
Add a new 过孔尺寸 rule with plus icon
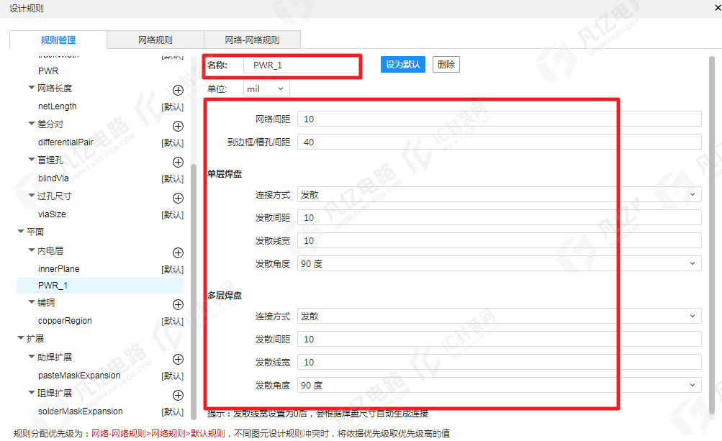pos(178,198)
